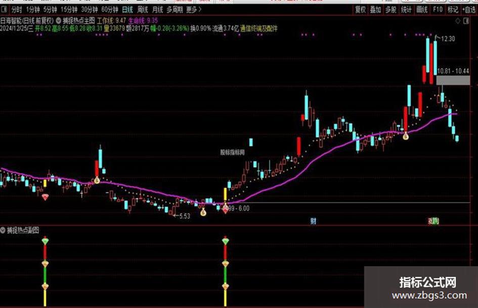
Task: Click the 幅-0.28(-3.26%) change value
Action: (169, 29)
